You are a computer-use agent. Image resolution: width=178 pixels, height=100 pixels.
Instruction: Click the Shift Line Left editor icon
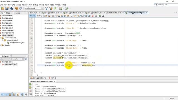point(86,16)
